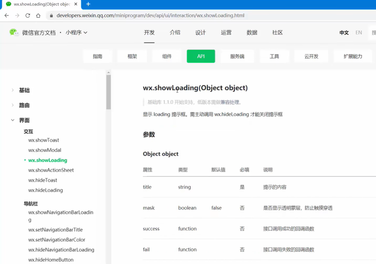376x264 pixels.
Task: Click the 交互 group heading
Action: [x=28, y=131]
